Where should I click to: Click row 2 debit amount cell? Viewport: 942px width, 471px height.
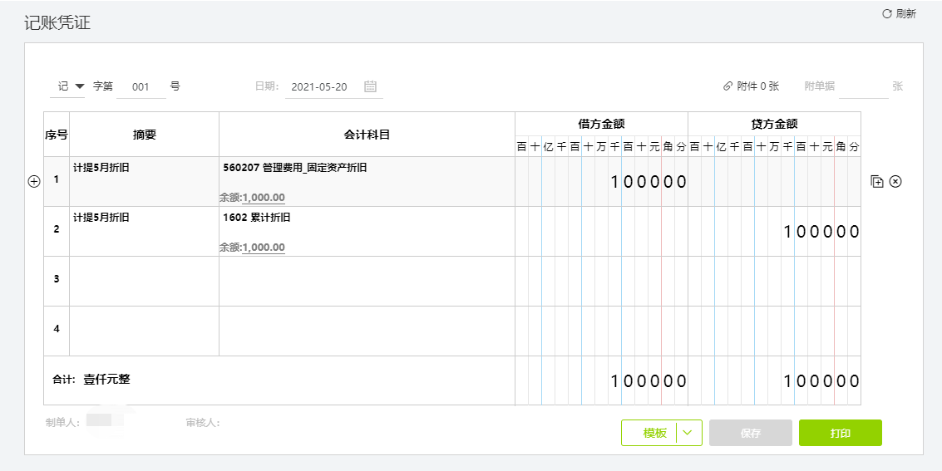point(601,232)
